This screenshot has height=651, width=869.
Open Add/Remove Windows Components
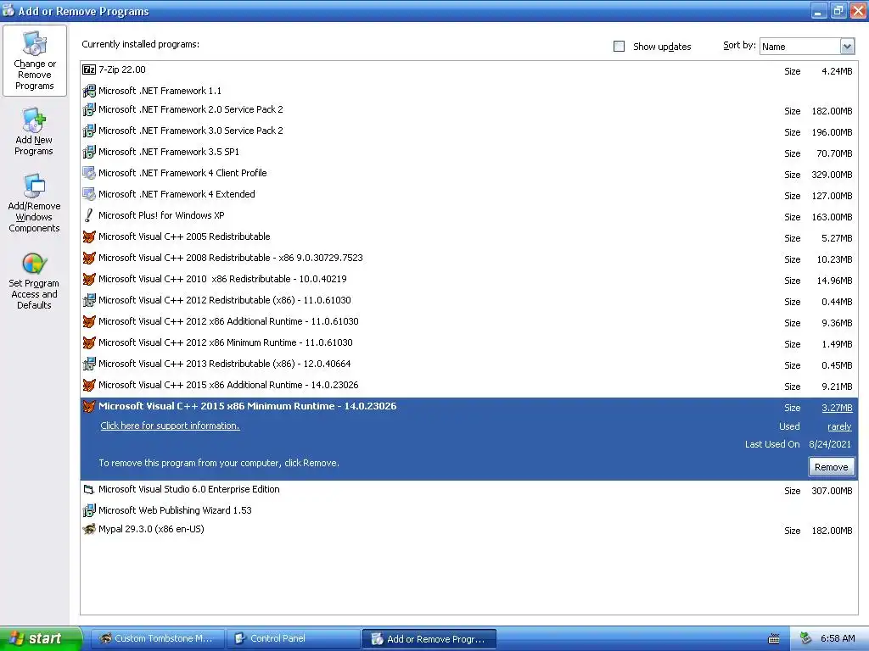coord(34,203)
